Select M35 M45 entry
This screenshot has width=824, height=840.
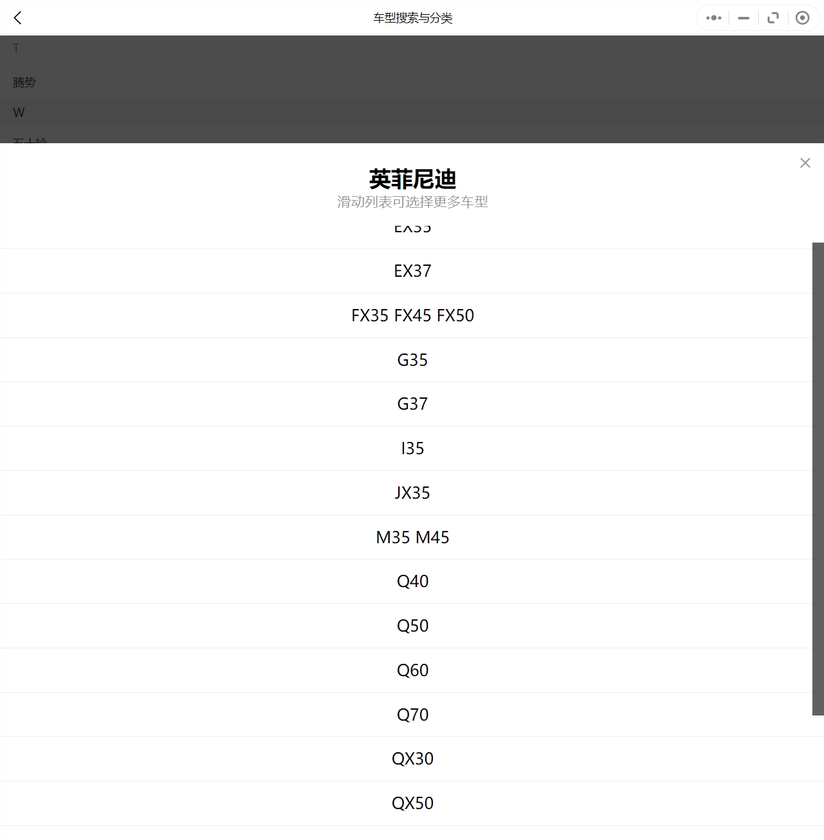[412, 537]
